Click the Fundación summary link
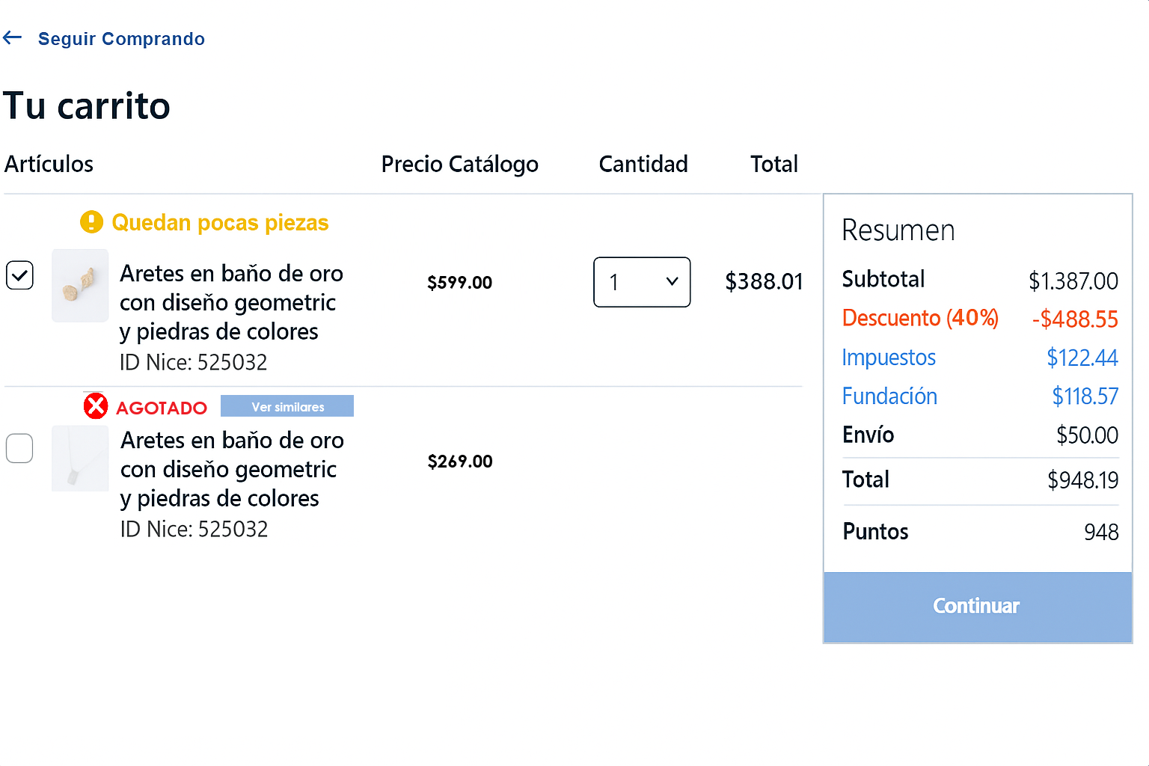This screenshot has height=766, width=1149. [x=889, y=396]
